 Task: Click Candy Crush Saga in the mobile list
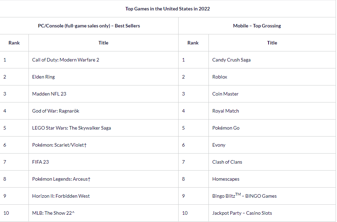coord(231,60)
